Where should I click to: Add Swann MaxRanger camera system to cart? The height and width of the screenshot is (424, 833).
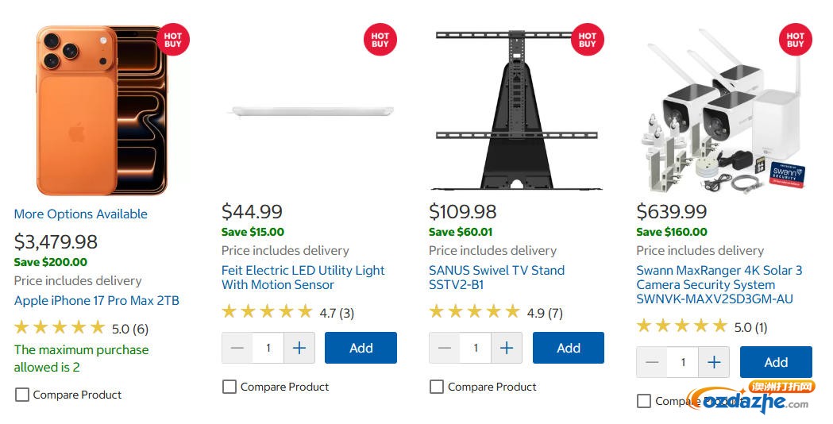tap(776, 362)
